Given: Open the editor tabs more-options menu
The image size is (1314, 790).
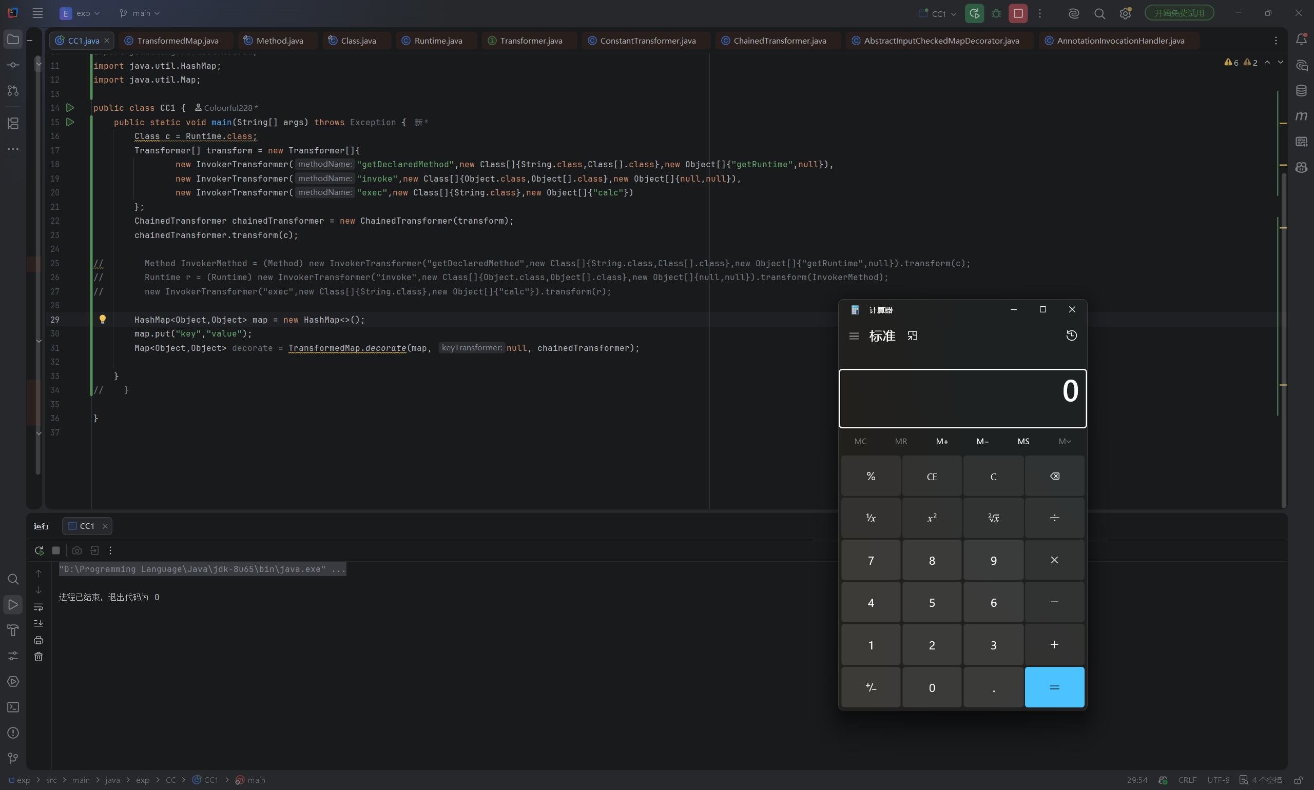Looking at the screenshot, I should [x=1276, y=41].
